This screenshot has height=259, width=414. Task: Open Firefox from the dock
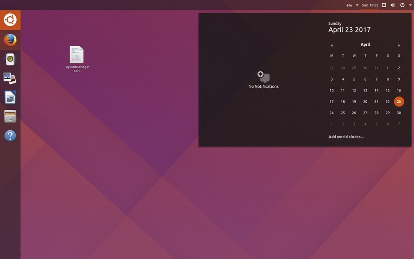[x=10, y=40]
